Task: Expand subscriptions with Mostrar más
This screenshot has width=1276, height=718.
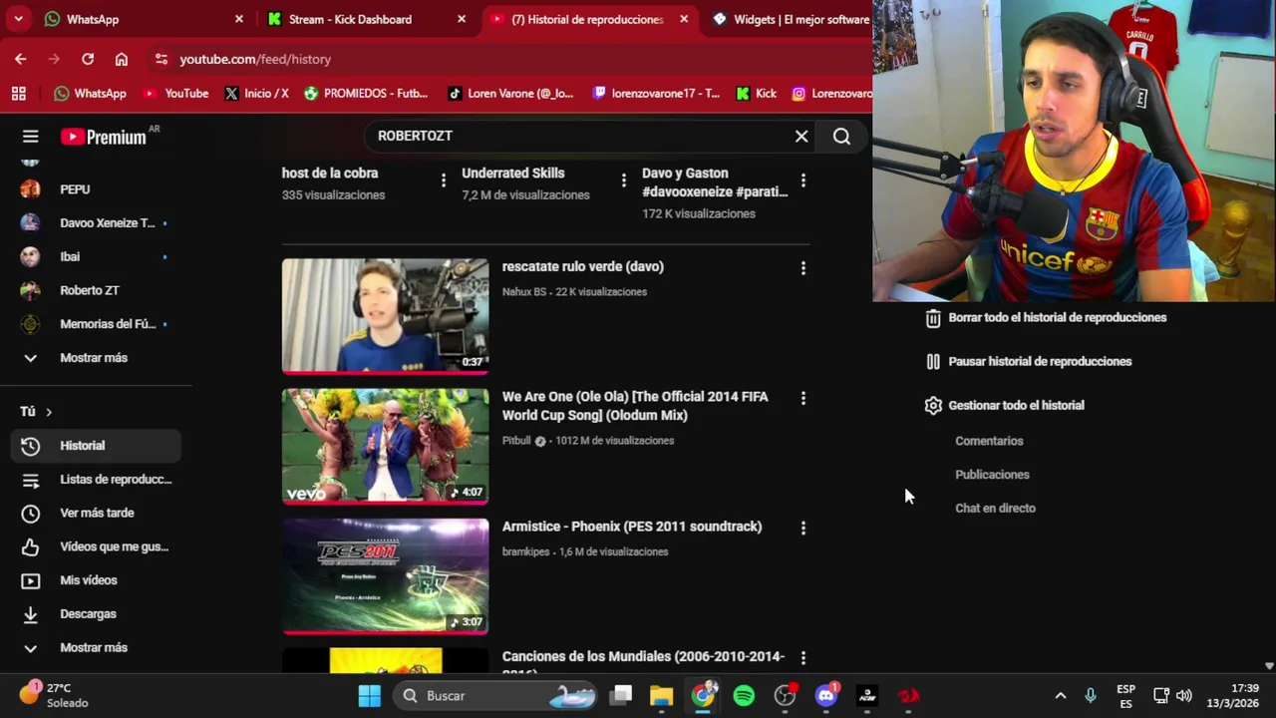Action: pos(96,358)
